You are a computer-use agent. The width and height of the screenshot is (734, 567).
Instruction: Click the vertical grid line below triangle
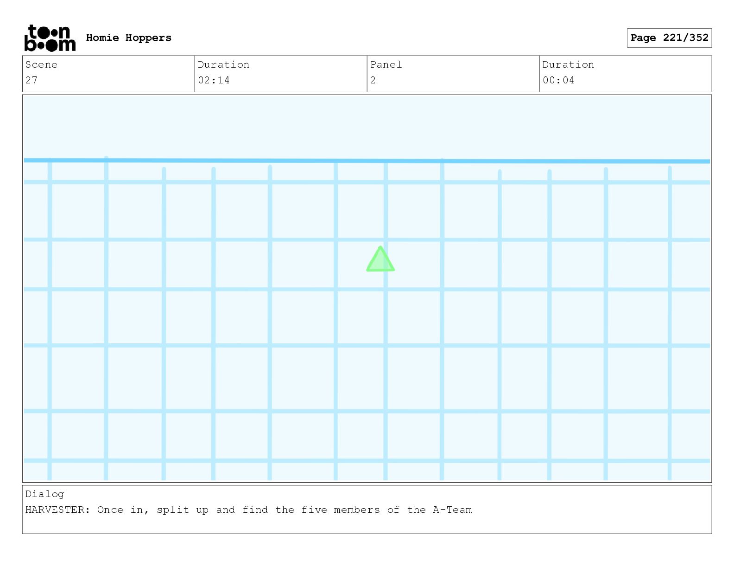pyautogui.click(x=386, y=375)
